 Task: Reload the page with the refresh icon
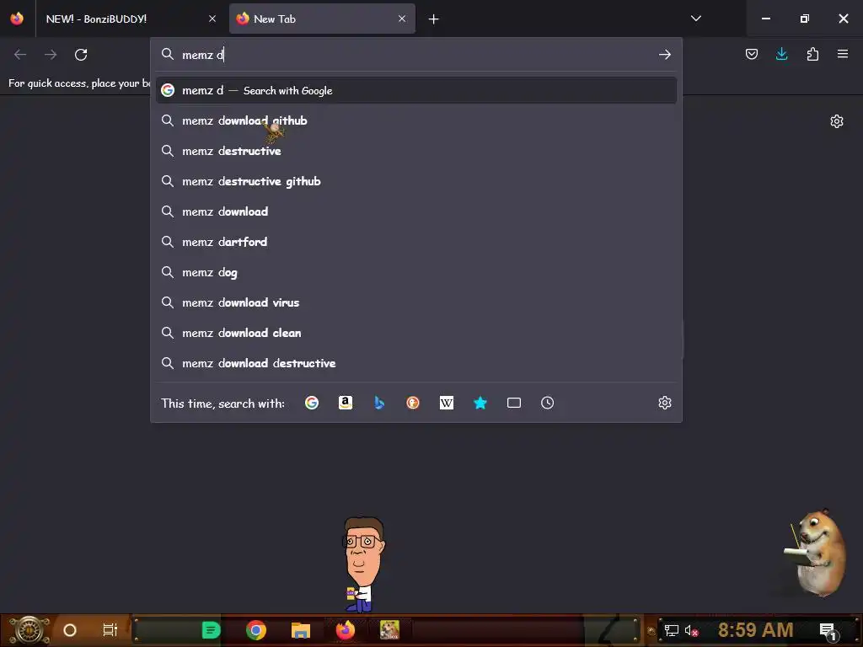click(x=81, y=55)
